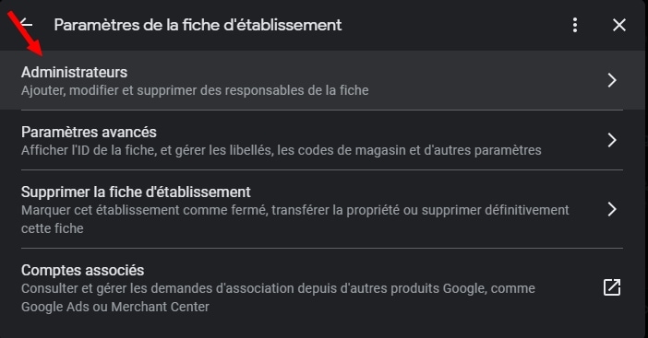The height and width of the screenshot is (338, 648).
Task: Go back using the left arrow icon
Action: 27,24
